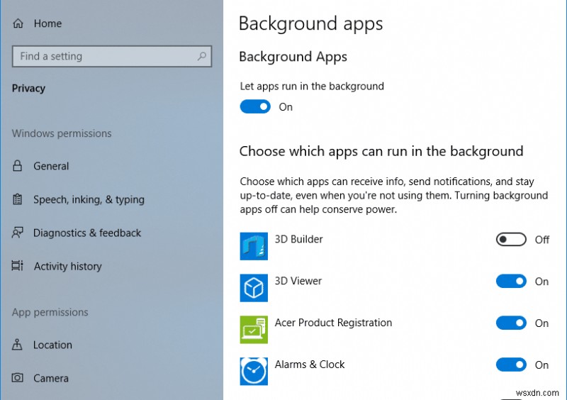The width and height of the screenshot is (567, 400).
Task: Click Choose which apps can run heading
Action: (x=381, y=151)
